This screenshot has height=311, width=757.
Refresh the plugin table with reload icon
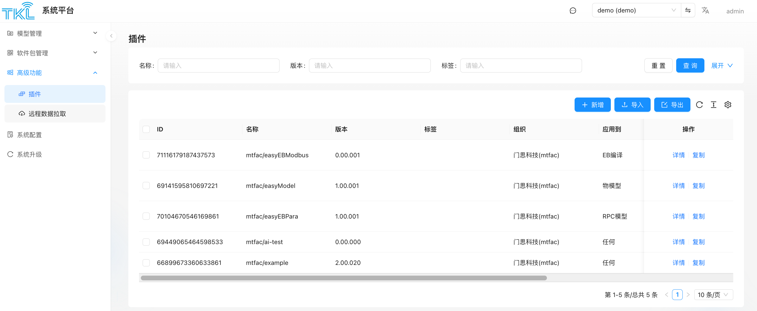point(699,105)
